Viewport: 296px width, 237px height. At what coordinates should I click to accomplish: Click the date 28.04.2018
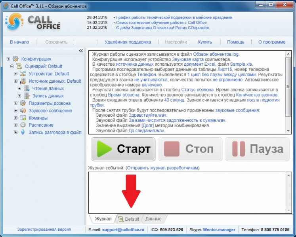97,17
